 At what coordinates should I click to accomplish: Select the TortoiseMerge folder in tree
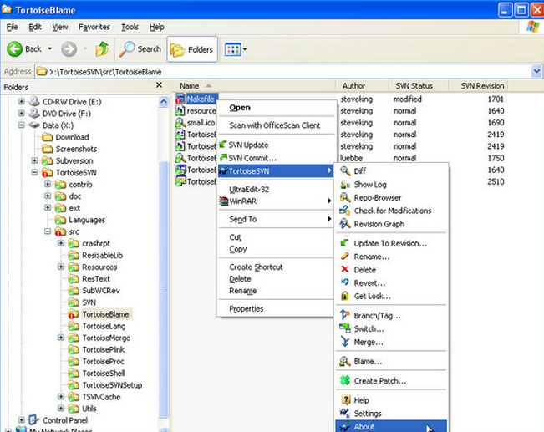(105, 338)
